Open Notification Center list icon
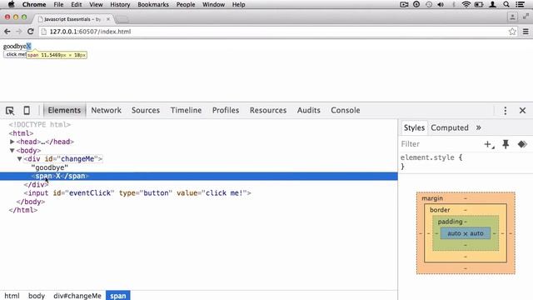Image resolution: width=533 pixels, height=300 pixels. click(x=520, y=4)
